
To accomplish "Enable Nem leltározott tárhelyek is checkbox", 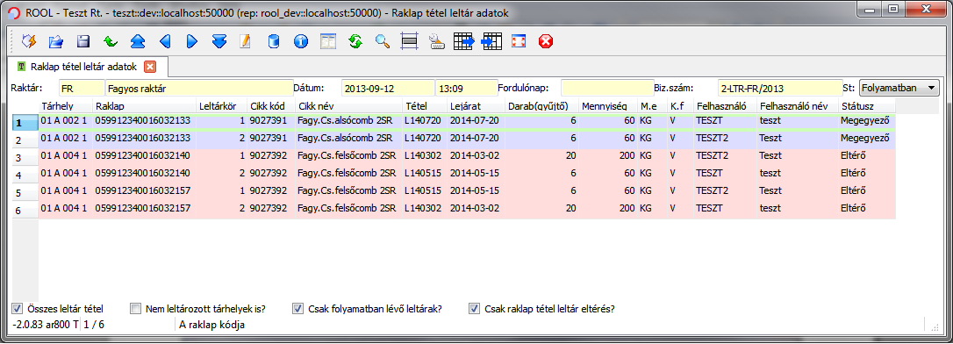I will (x=135, y=307).
